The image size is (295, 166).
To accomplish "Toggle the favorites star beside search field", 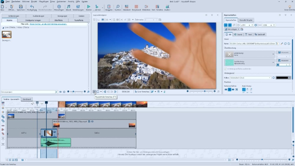I will pyautogui.click(x=64, y=92).
